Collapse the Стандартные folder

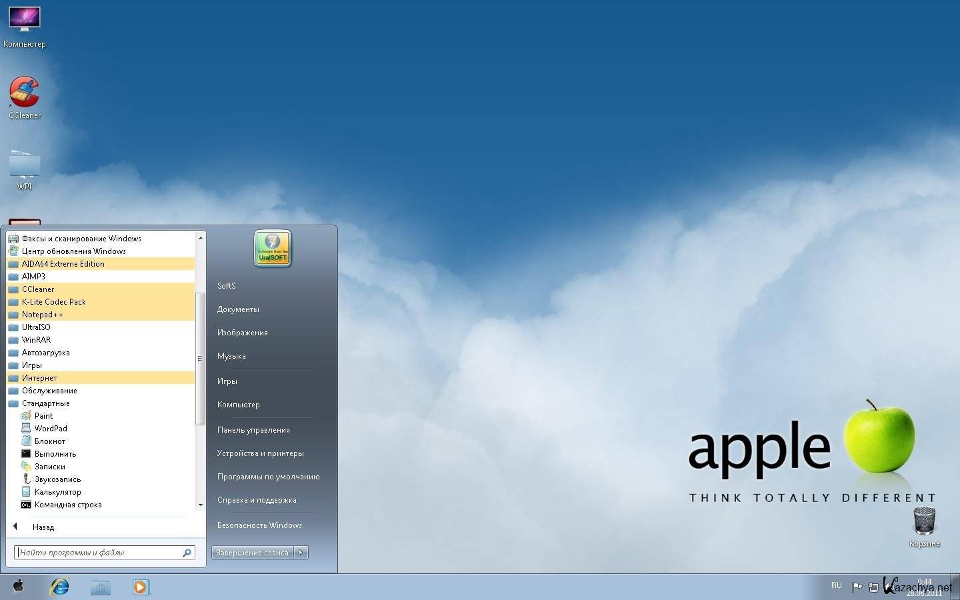(101, 403)
